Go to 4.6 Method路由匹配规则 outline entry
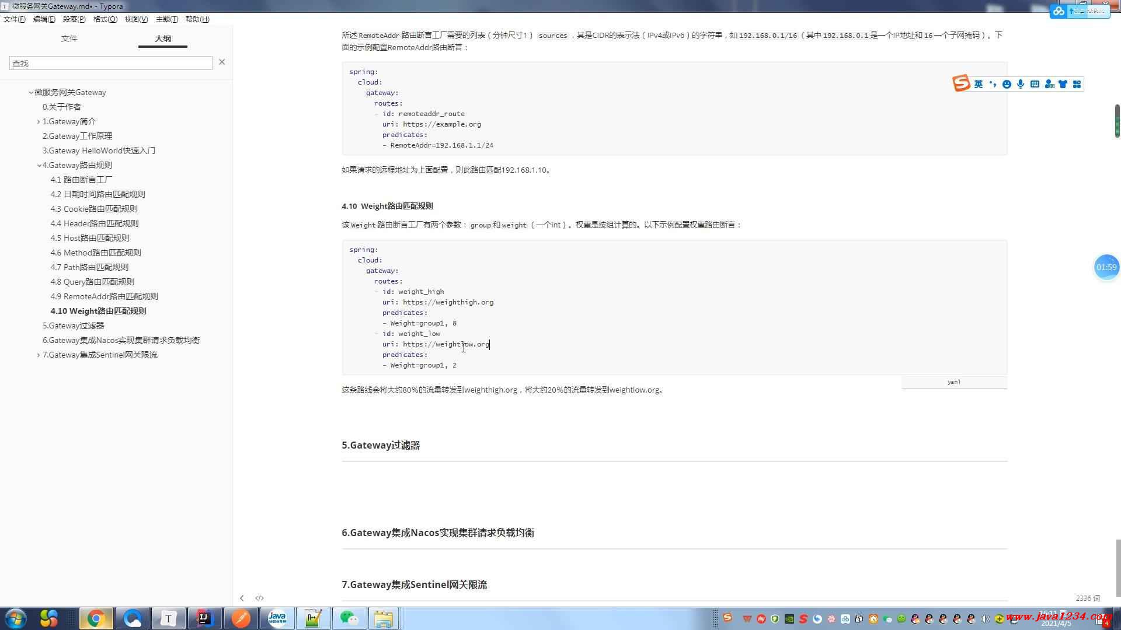 96,253
